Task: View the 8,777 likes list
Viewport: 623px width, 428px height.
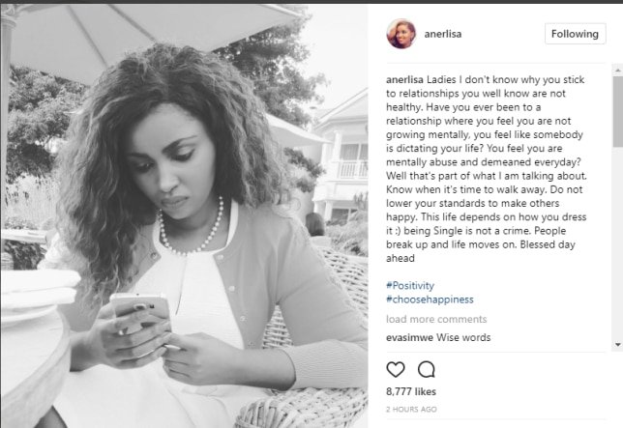Action: tap(411, 392)
